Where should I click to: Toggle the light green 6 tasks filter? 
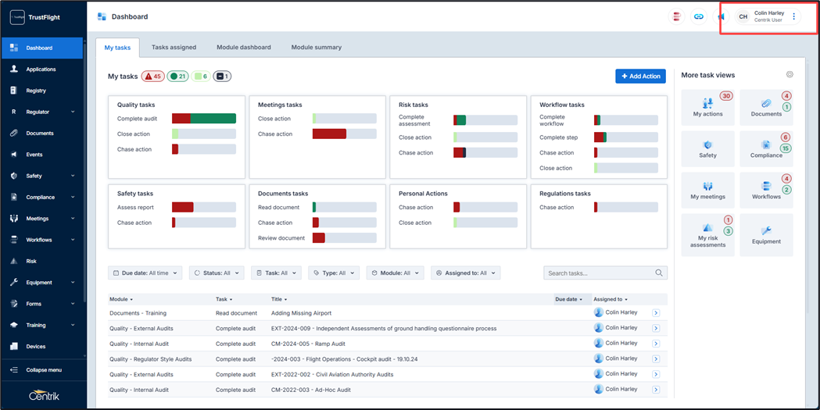pos(201,77)
